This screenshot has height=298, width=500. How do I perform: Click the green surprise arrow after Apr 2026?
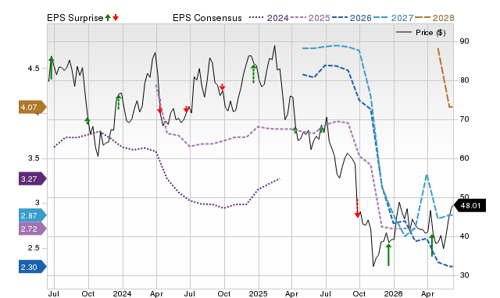[x=432, y=245]
